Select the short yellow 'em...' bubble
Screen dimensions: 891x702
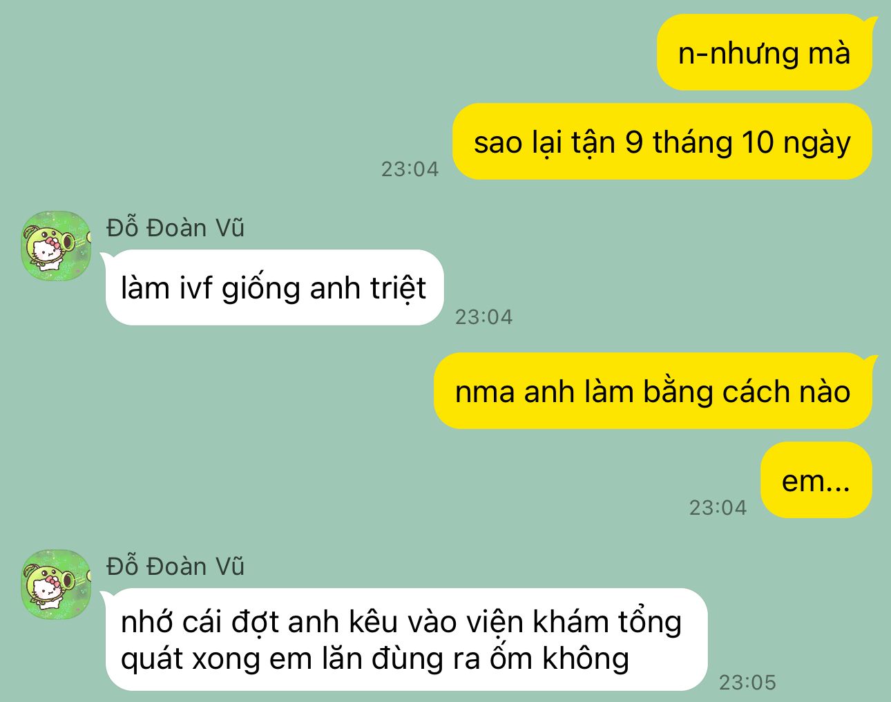(x=816, y=480)
